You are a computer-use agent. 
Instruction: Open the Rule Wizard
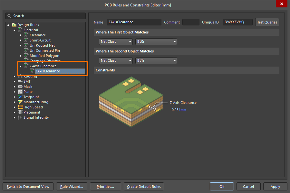click(72, 187)
